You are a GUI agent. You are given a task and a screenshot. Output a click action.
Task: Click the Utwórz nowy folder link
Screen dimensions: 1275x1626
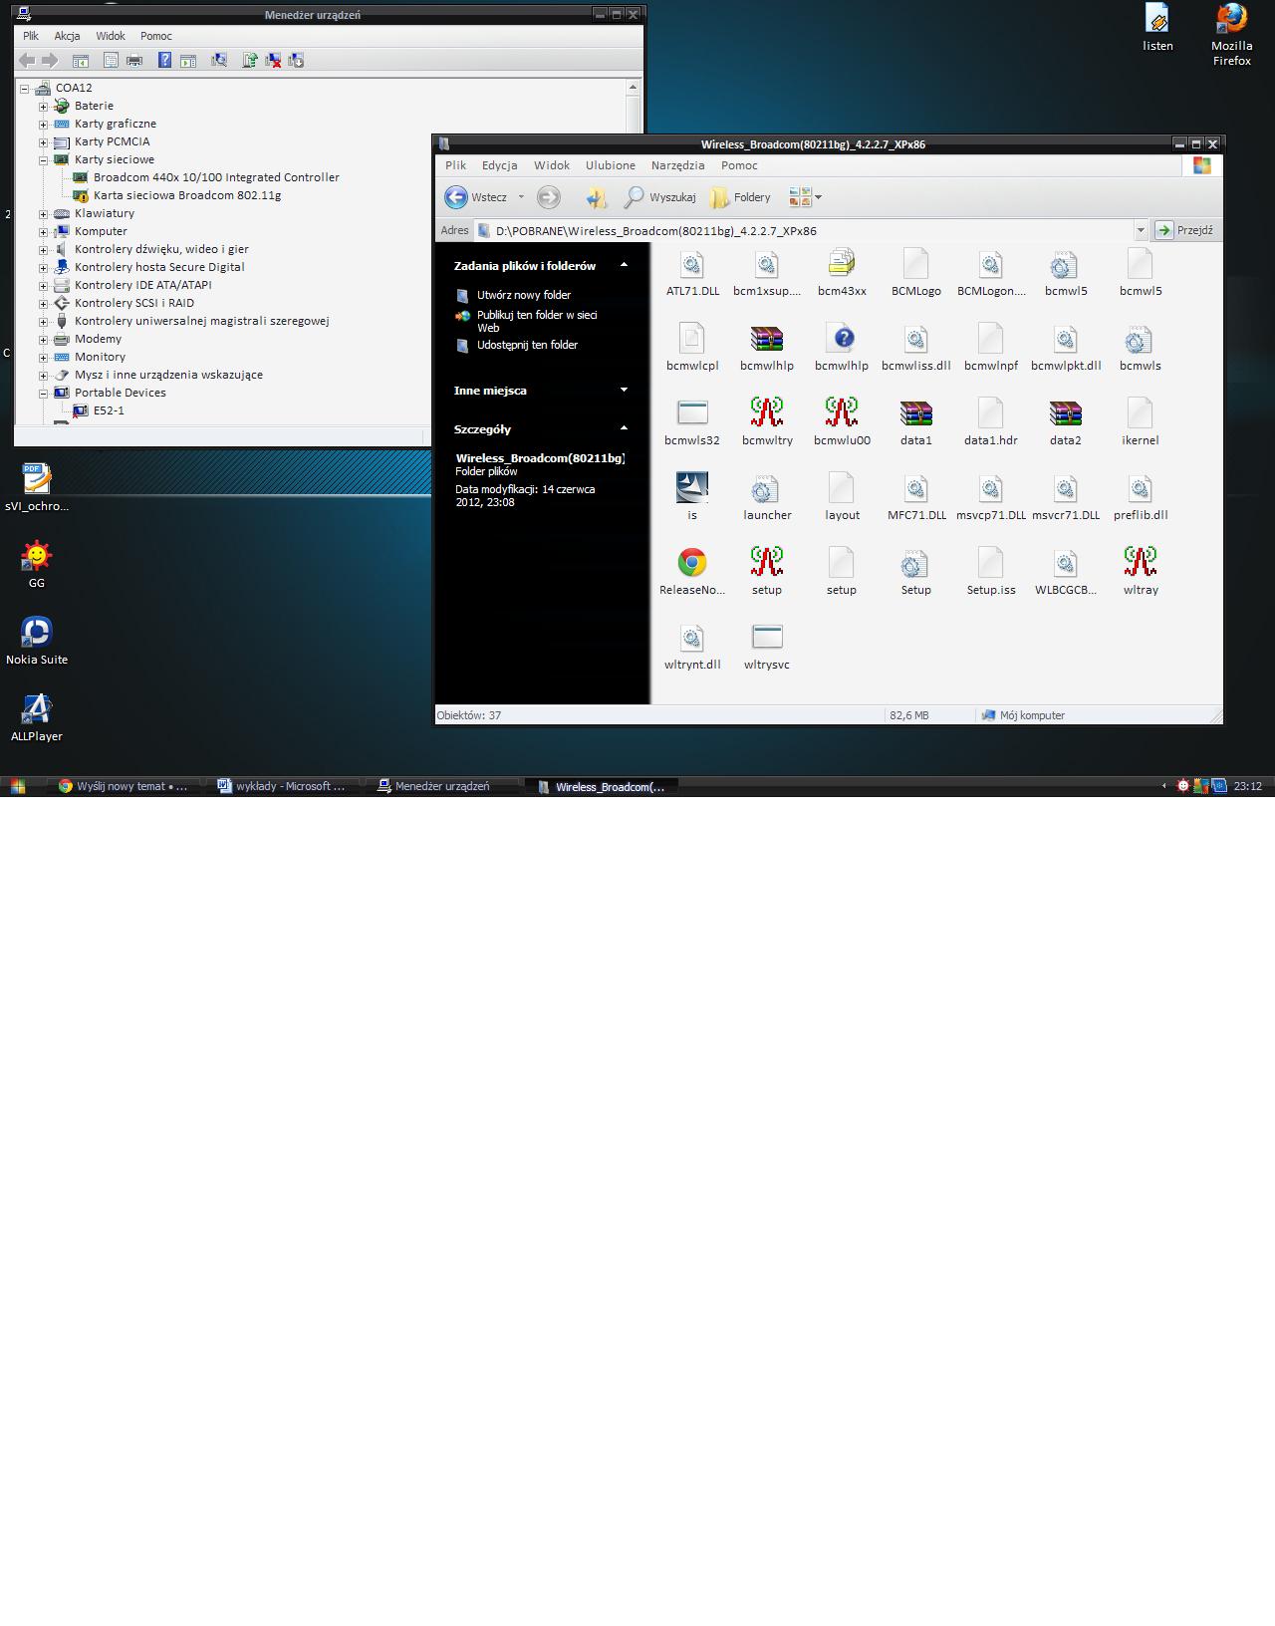[523, 295]
